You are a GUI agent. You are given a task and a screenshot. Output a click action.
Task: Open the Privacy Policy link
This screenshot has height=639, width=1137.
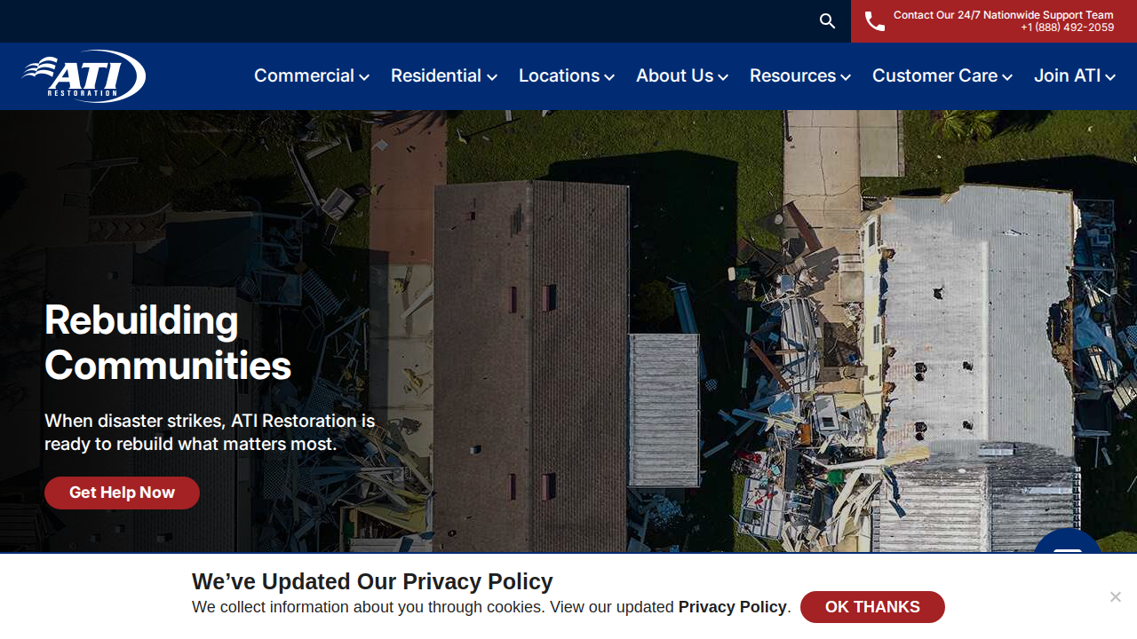pyautogui.click(x=732, y=607)
